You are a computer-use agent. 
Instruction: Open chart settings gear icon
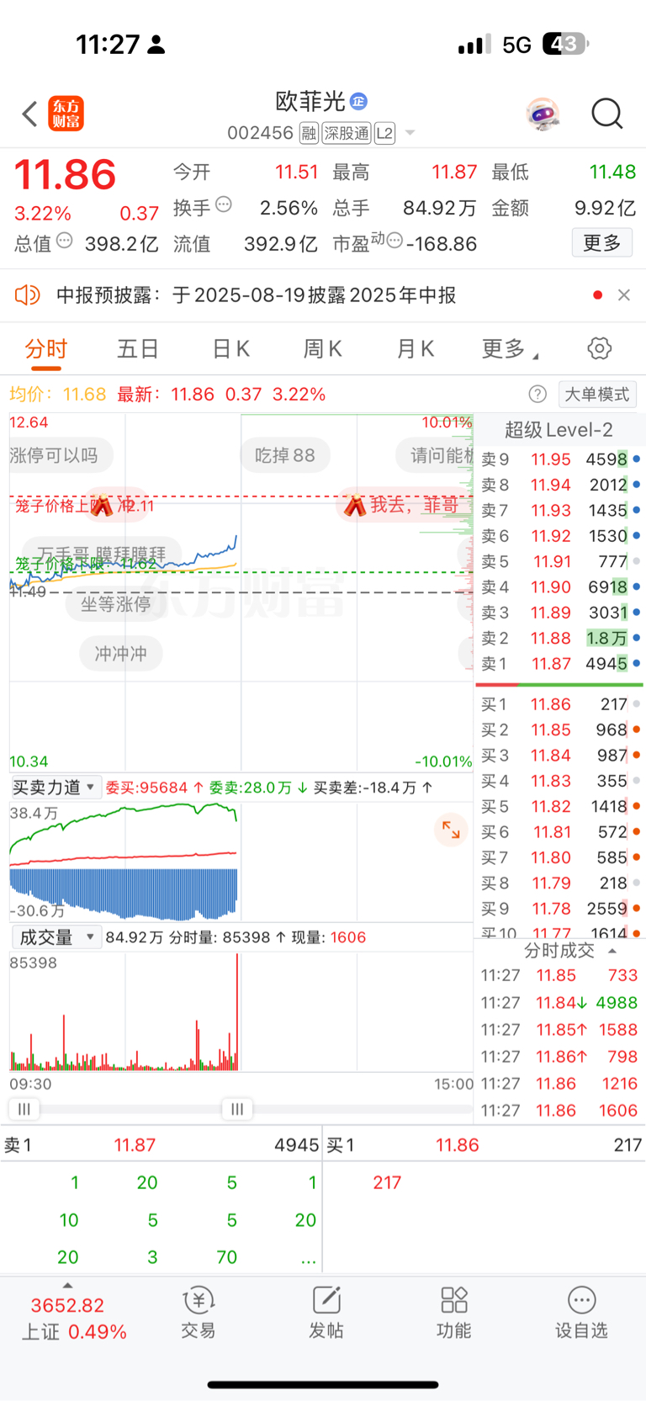(x=599, y=348)
